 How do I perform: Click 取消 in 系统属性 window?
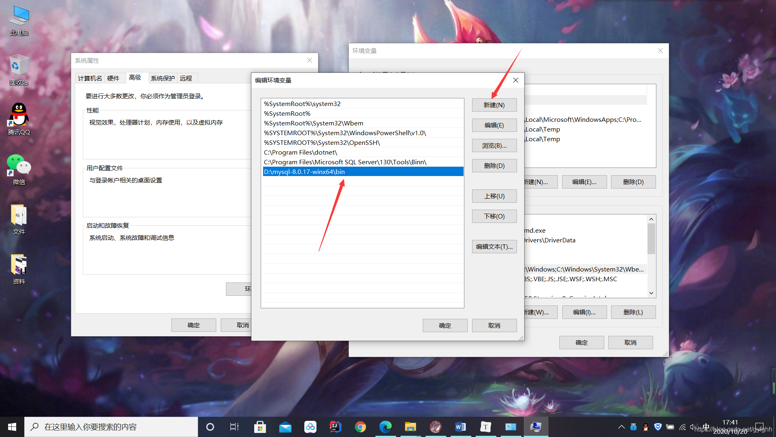click(236, 325)
